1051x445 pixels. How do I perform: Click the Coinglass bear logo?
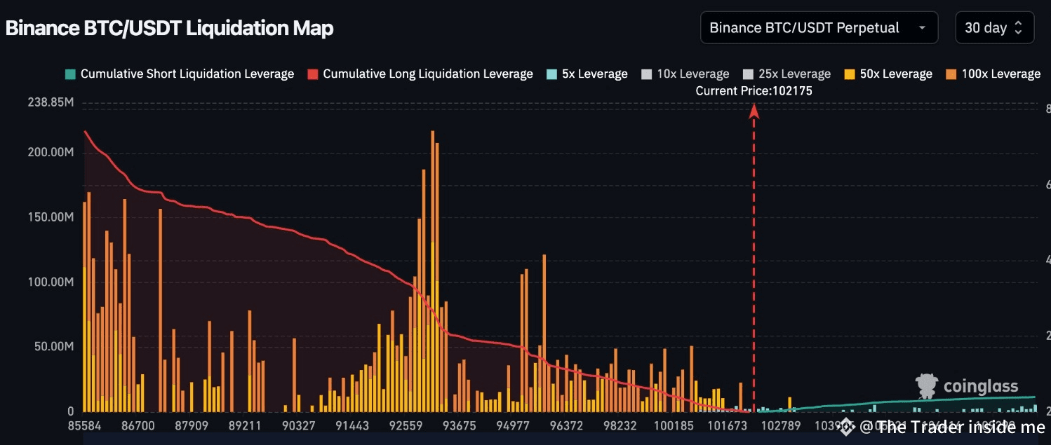tap(926, 385)
